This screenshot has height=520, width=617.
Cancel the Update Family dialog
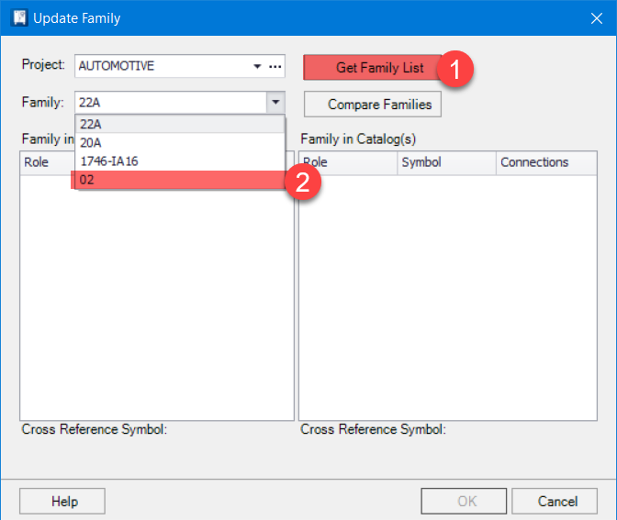pos(555,501)
